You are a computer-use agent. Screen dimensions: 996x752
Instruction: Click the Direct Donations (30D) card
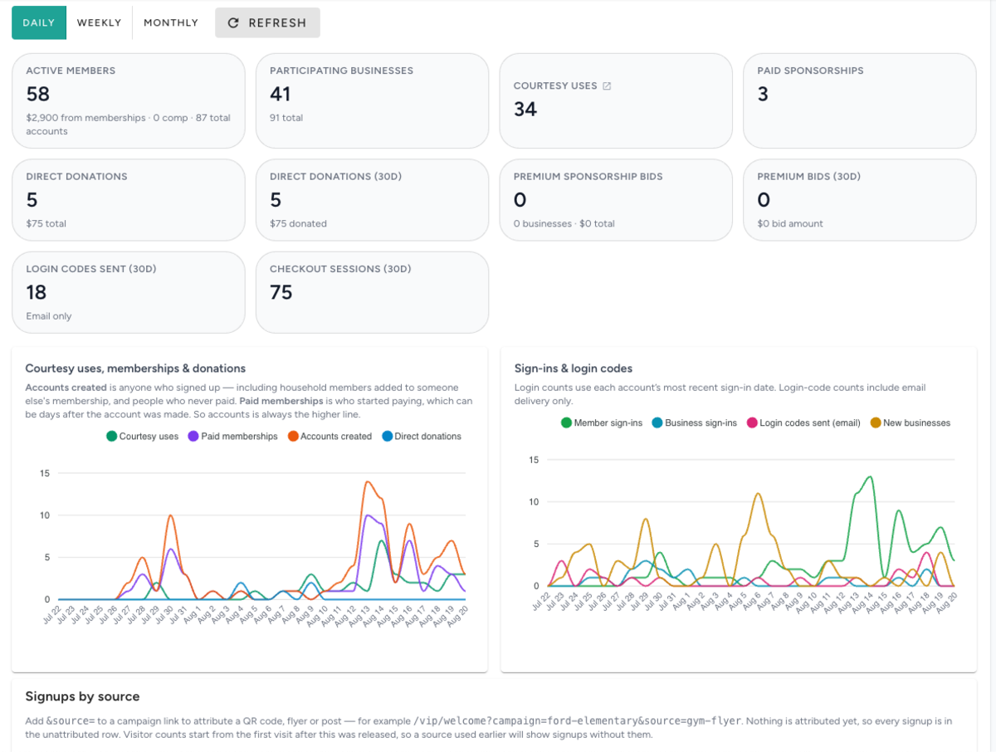point(372,199)
